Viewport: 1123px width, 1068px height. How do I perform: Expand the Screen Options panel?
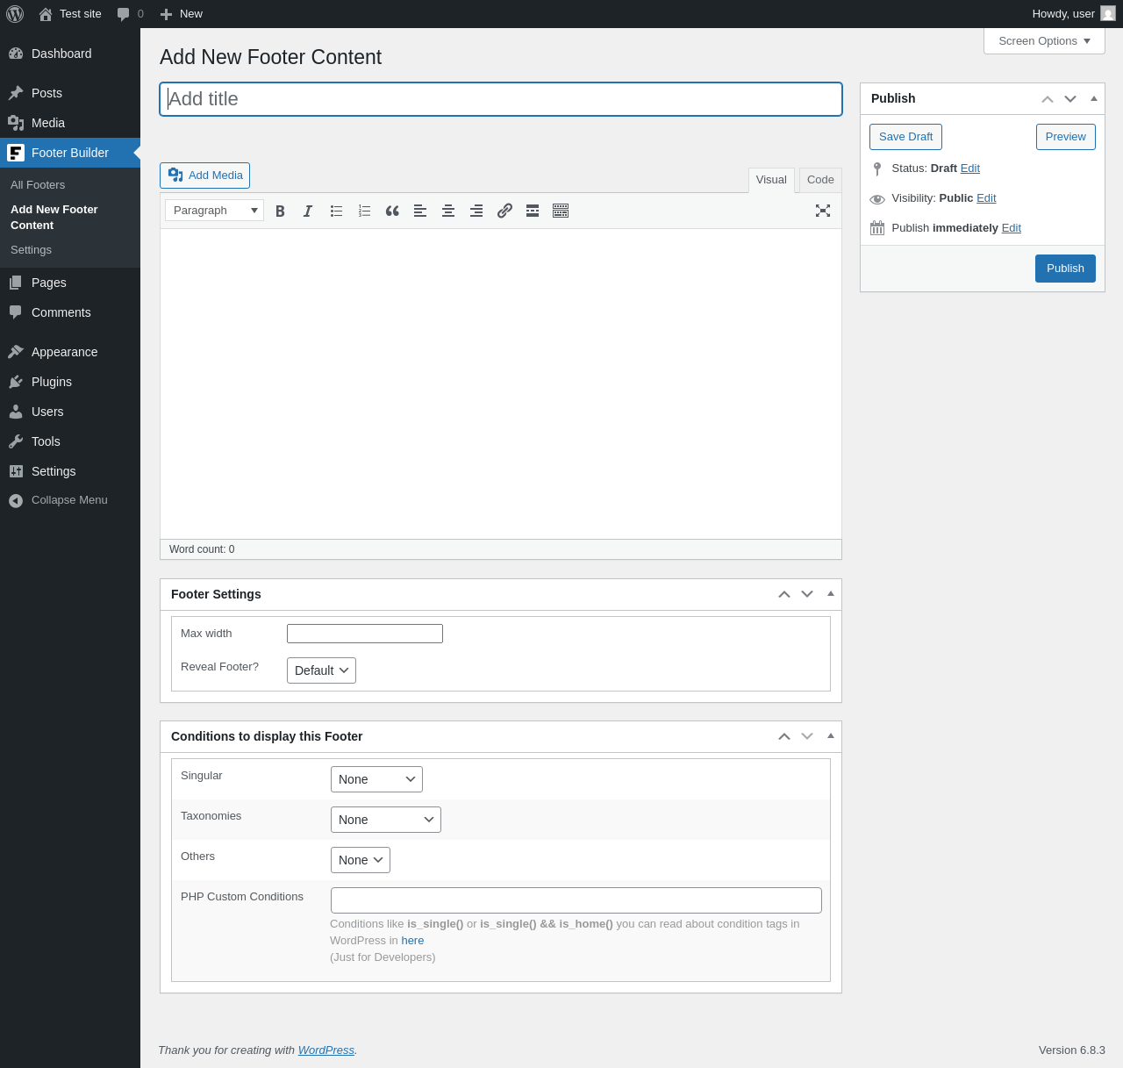(1044, 41)
